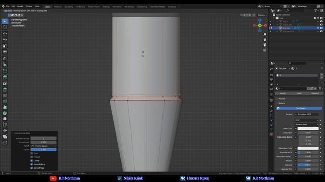Click the material Assign button
This screenshot has width=325, height=182.
(283, 93)
